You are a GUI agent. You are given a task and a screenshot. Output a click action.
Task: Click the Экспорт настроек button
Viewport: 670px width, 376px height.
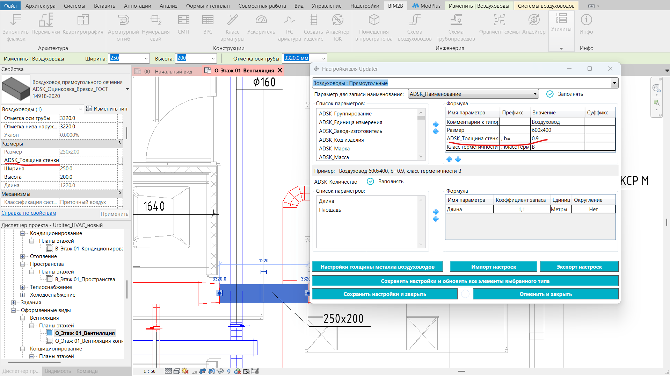click(579, 267)
